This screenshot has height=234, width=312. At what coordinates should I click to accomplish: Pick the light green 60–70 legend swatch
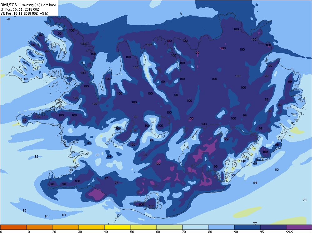(169, 227)
